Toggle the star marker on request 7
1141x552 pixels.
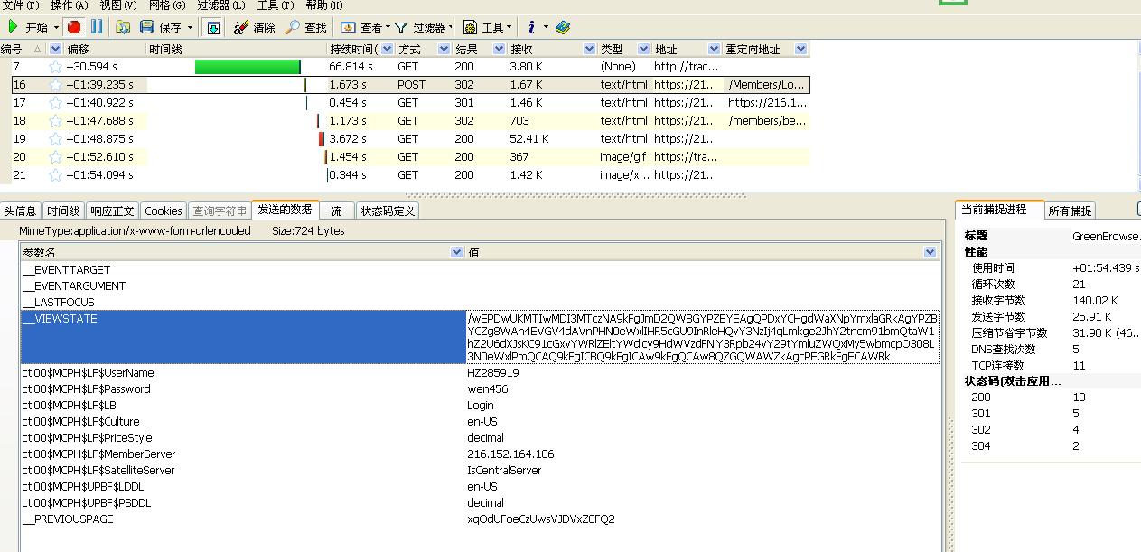point(55,67)
